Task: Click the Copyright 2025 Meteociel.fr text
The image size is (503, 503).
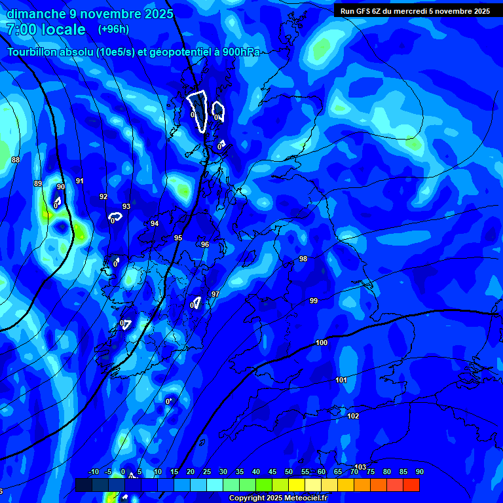Action: [x=278, y=498]
